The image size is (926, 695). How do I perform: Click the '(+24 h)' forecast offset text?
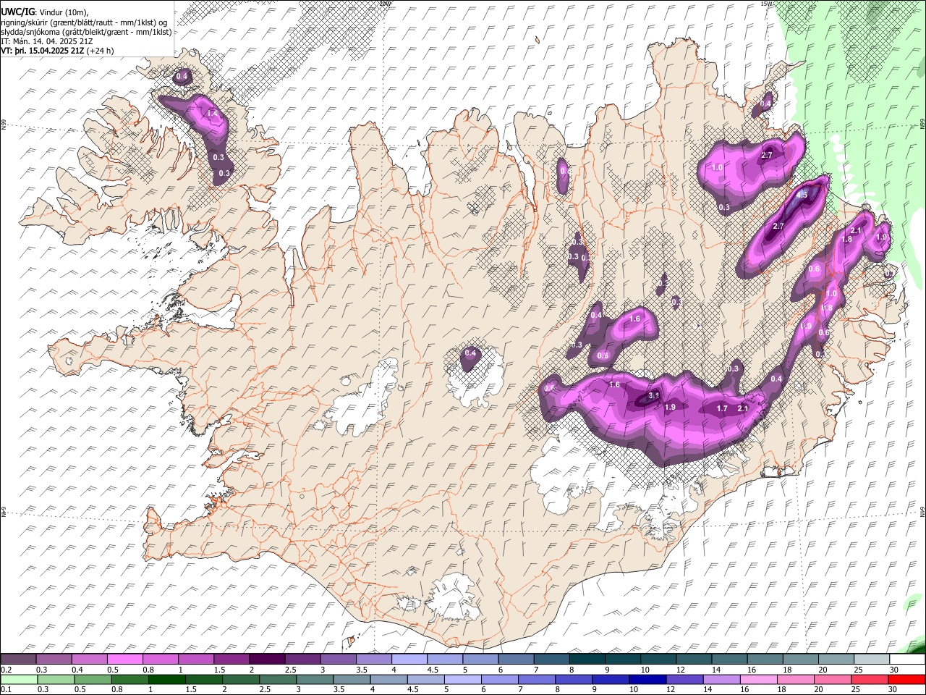point(100,51)
